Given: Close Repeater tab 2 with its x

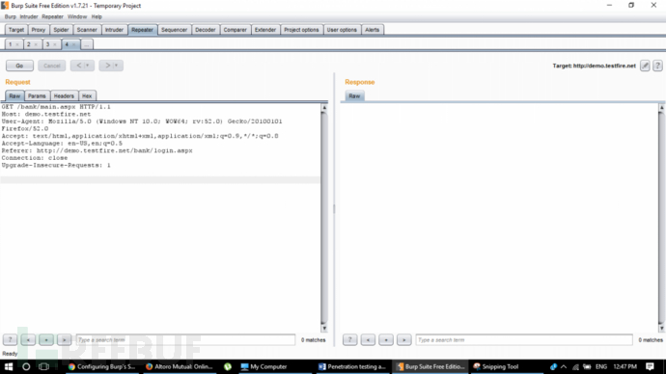Looking at the screenshot, I should pos(36,44).
